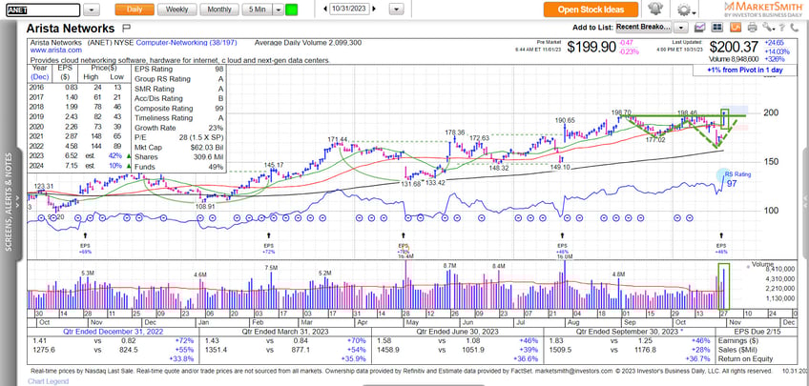Toggle the green real-time indicator square
Screen dimensions: 809x386
291,10
